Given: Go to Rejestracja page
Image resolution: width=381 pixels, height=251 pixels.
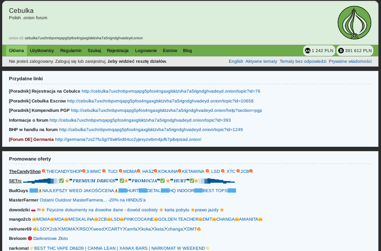Looking at the screenshot, I should coord(118,51).
